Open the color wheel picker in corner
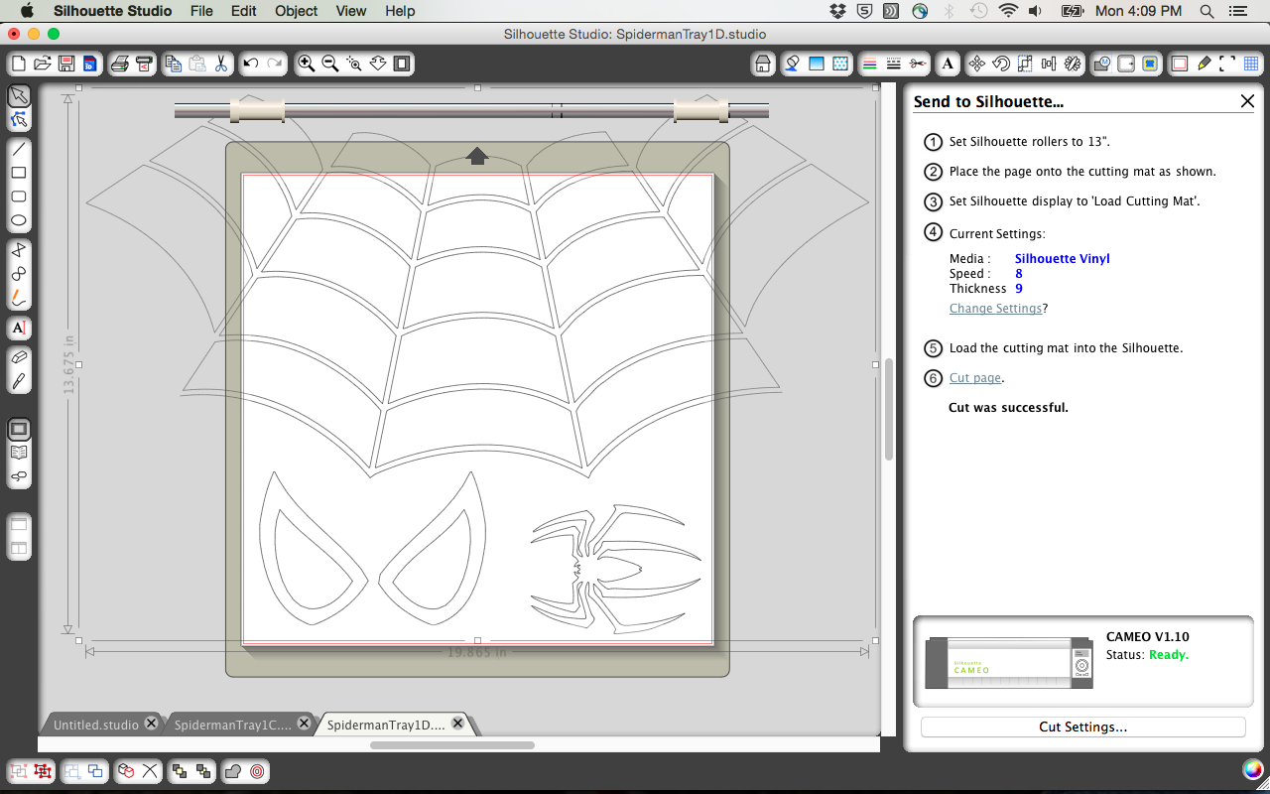Screen dimensions: 1270x794 click(x=1251, y=769)
